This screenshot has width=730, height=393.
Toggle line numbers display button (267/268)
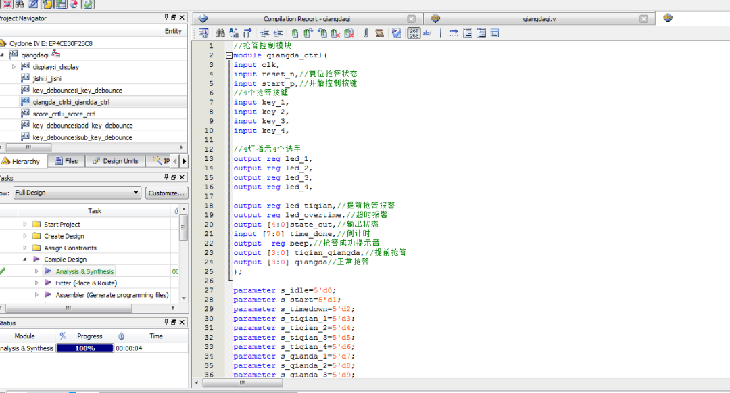414,32
